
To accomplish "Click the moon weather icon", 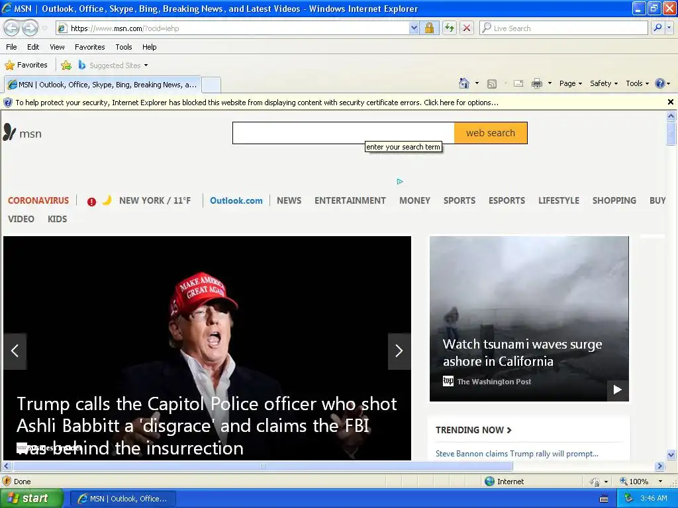I will click(107, 200).
